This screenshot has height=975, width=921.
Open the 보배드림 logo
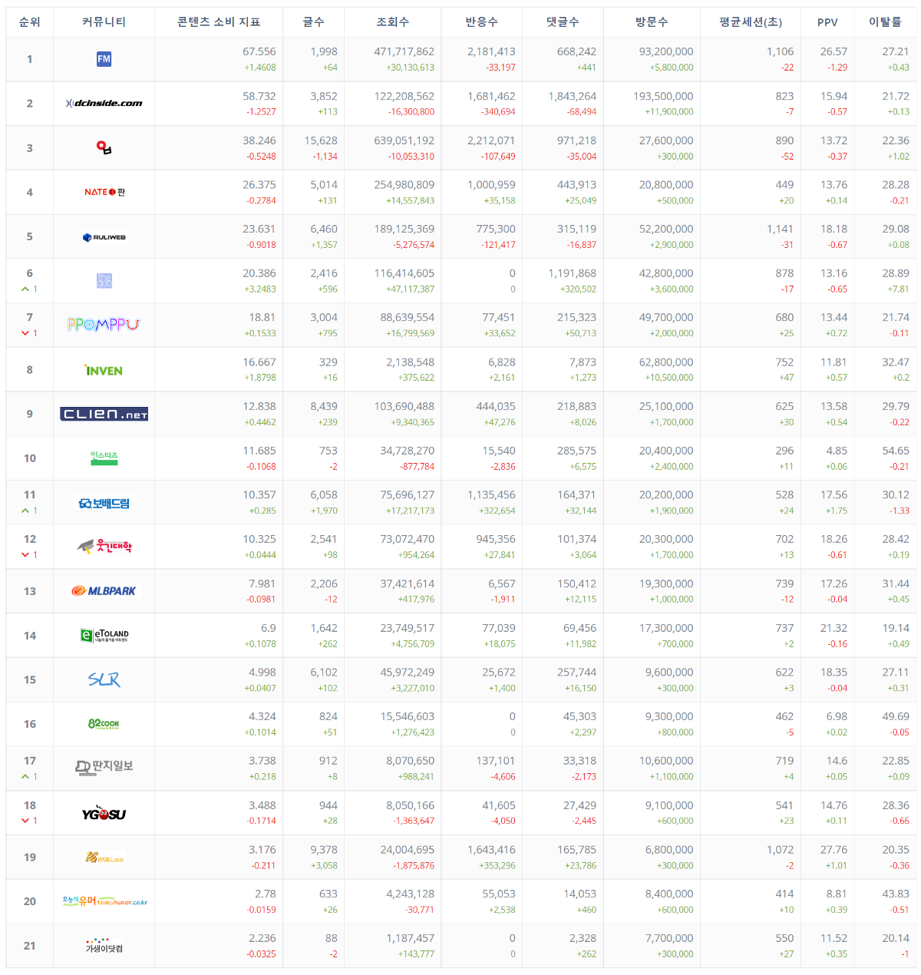point(104,504)
